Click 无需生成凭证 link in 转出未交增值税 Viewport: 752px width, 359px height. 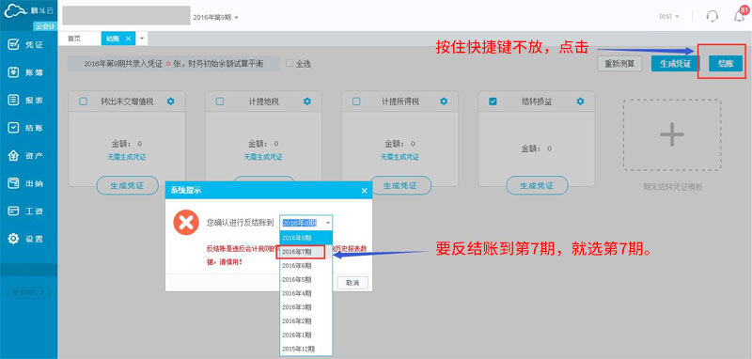(x=127, y=157)
